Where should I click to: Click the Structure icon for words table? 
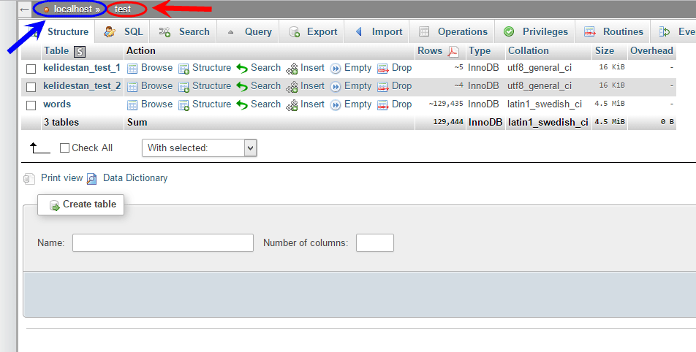coord(184,104)
